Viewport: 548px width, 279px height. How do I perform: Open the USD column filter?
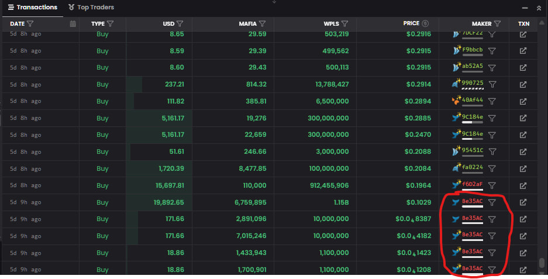tap(180, 24)
